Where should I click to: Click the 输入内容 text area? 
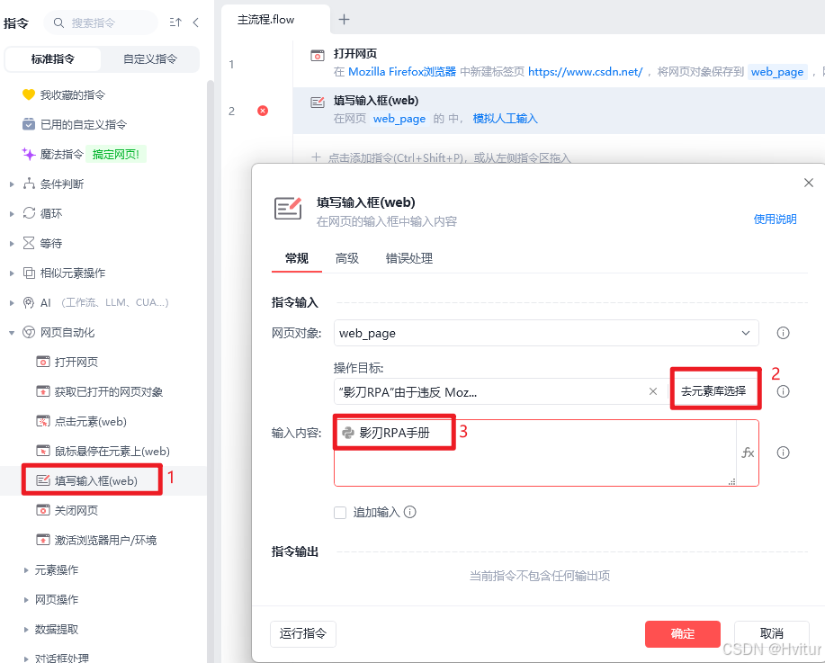535,452
